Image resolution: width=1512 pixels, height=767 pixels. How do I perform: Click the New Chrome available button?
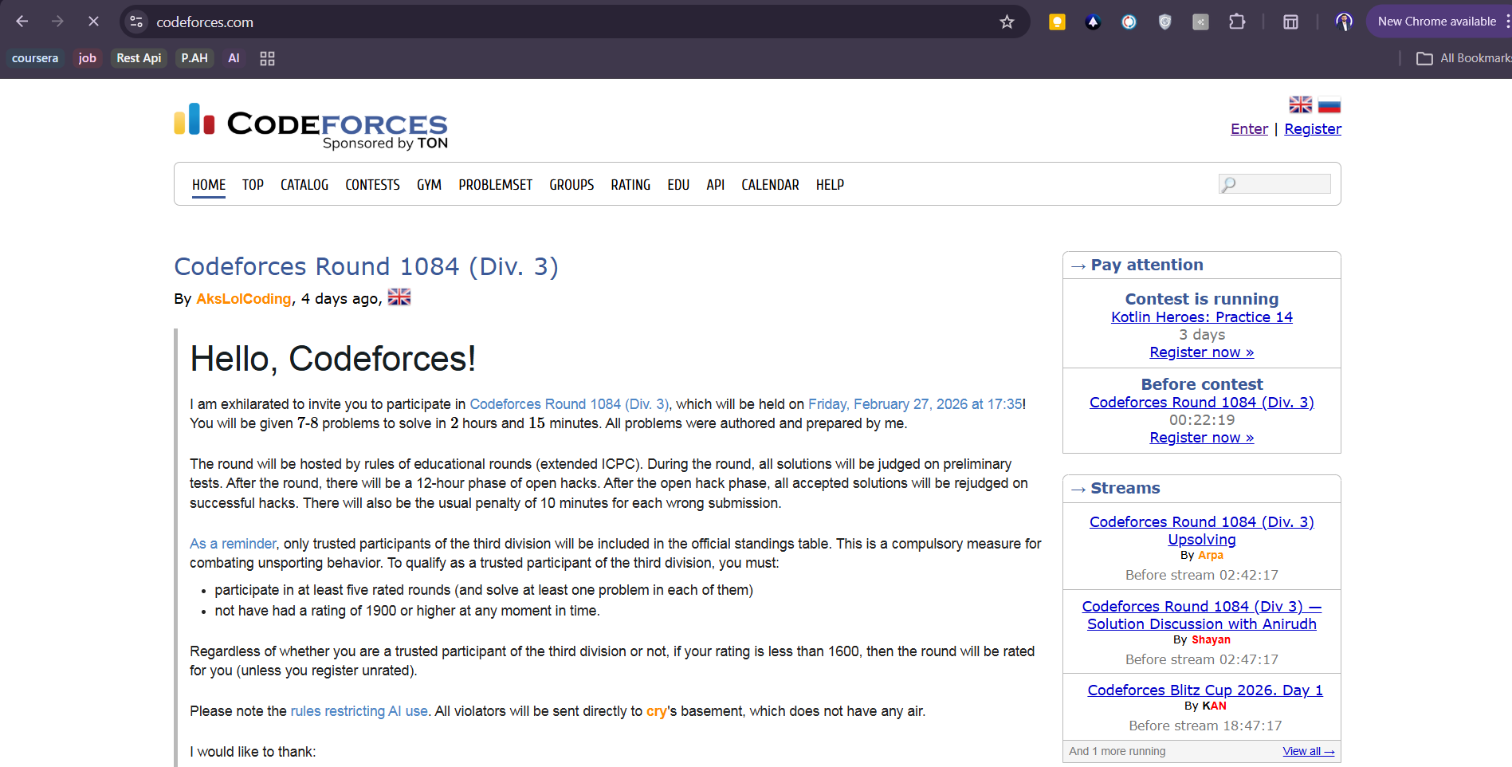coord(1436,22)
